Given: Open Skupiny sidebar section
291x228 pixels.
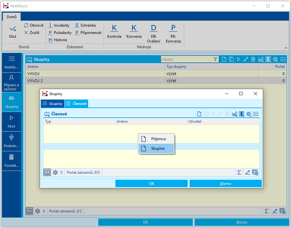Looking at the screenshot, I should (11, 102).
